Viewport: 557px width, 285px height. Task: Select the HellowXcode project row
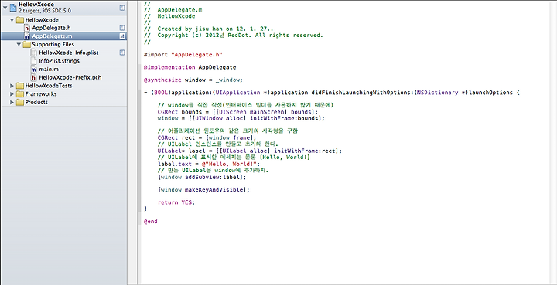tap(63, 8)
